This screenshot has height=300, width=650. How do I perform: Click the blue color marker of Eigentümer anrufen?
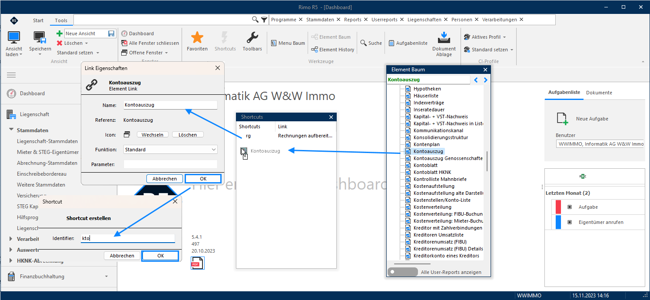click(558, 222)
